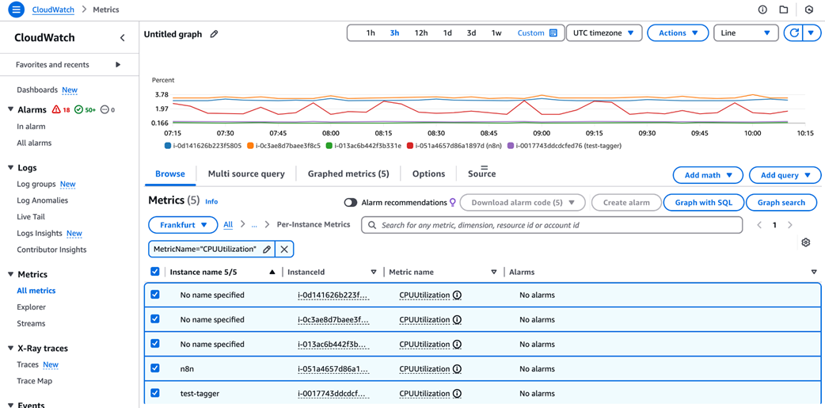Image resolution: width=825 pixels, height=408 pixels.
Task: Edit the MetricName filter with pencil icon
Action: (267, 250)
